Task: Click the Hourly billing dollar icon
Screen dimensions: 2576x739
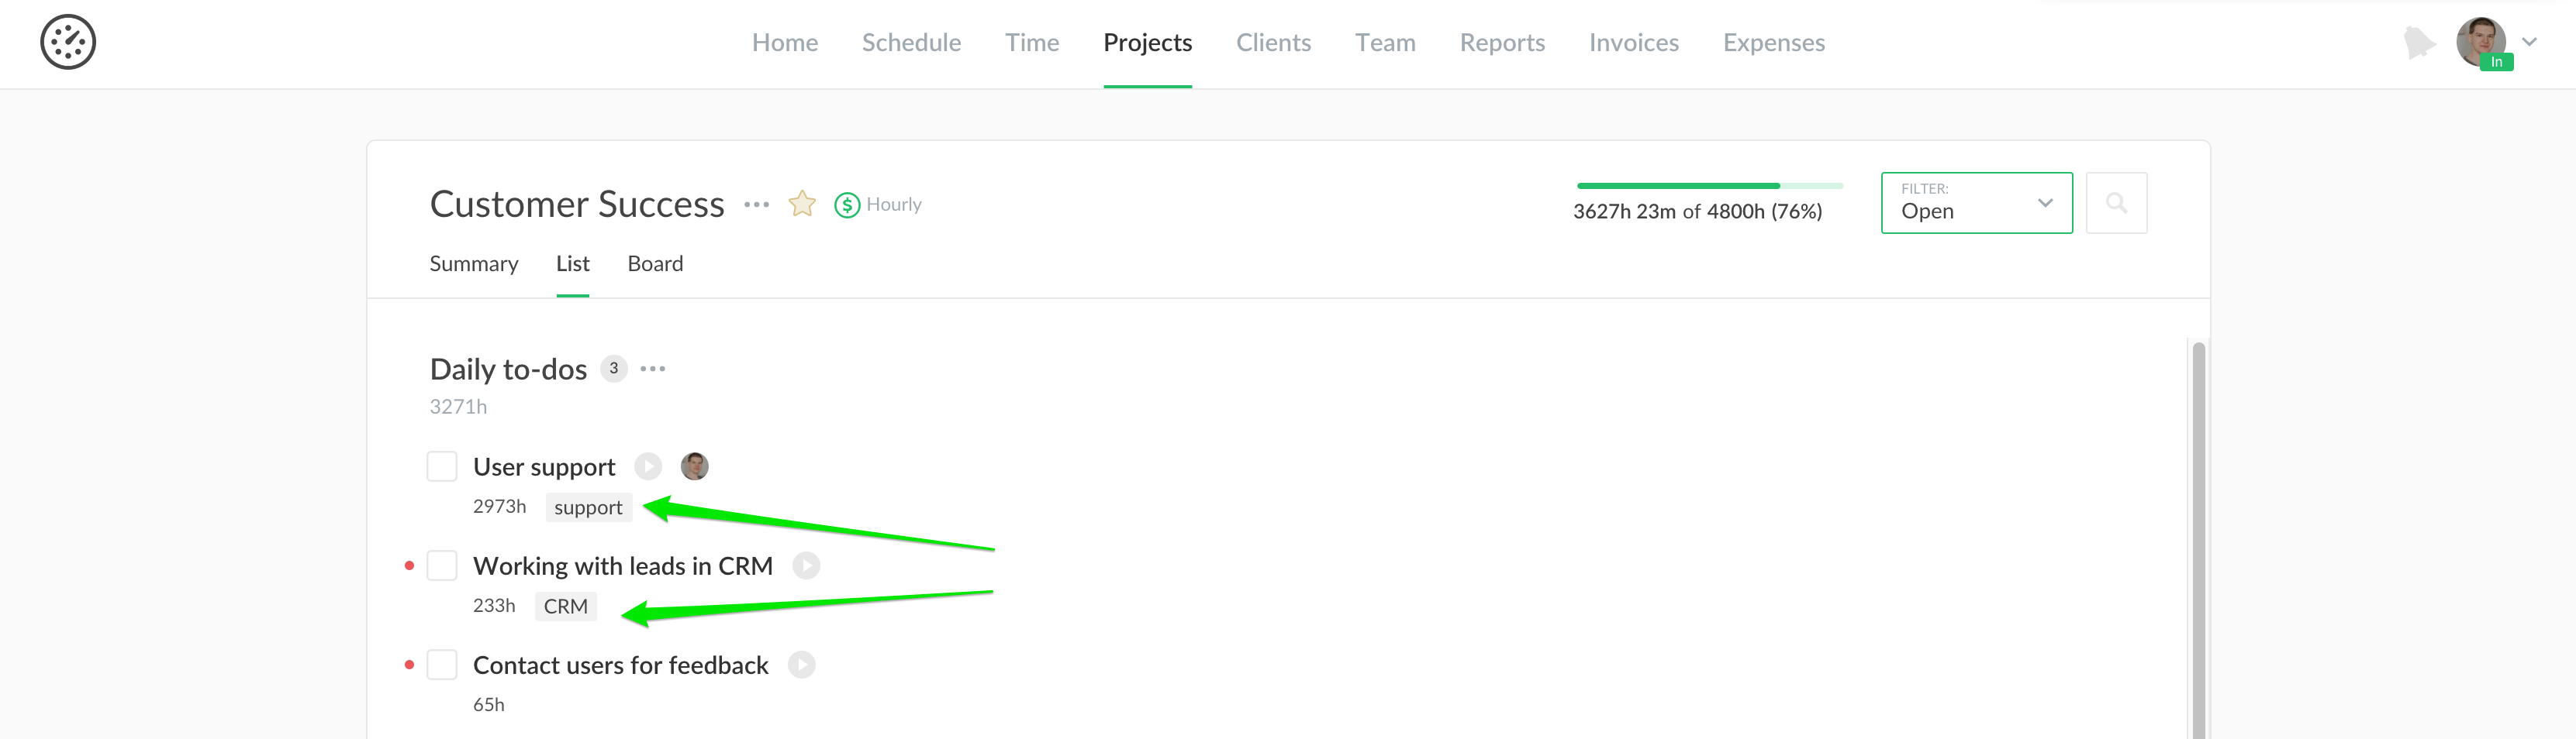Action: pos(847,205)
